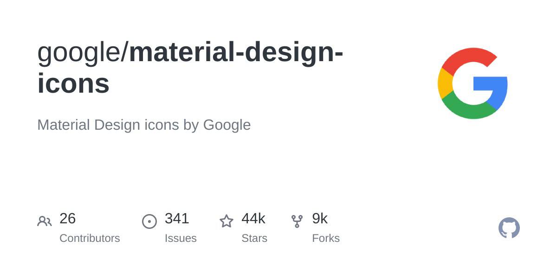557x278 pixels.
Task: Click the Stars star icon
Action: click(226, 221)
